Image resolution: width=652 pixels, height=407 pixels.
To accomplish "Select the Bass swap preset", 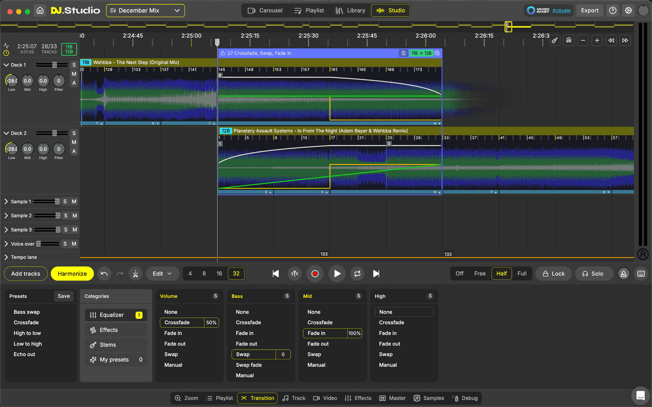I will click(27, 312).
